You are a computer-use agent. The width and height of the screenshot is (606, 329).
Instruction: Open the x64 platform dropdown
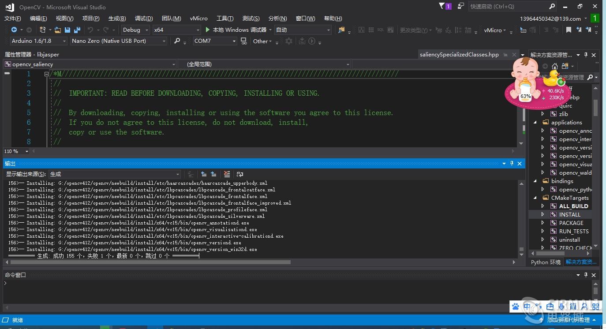(176, 30)
